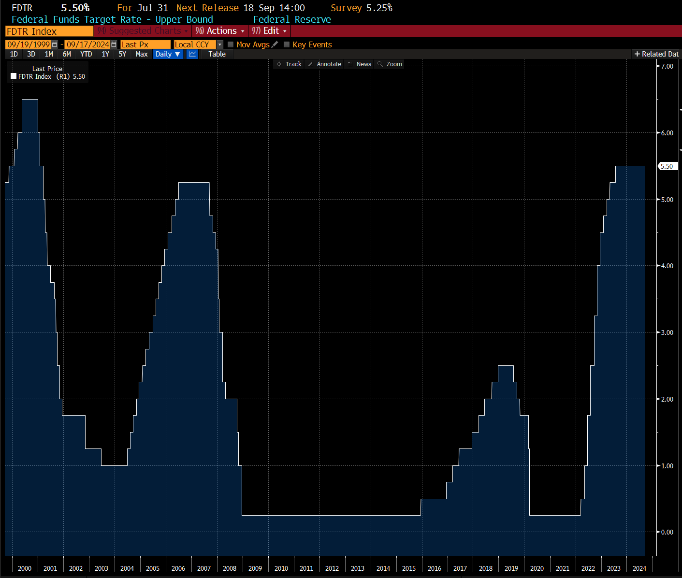
Task: Expand the Local CCY currency dropdown arrow
Action: pos(220,44)
